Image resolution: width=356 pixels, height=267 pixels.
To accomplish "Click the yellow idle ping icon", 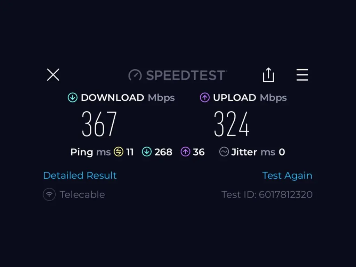I will pos(119,152).
